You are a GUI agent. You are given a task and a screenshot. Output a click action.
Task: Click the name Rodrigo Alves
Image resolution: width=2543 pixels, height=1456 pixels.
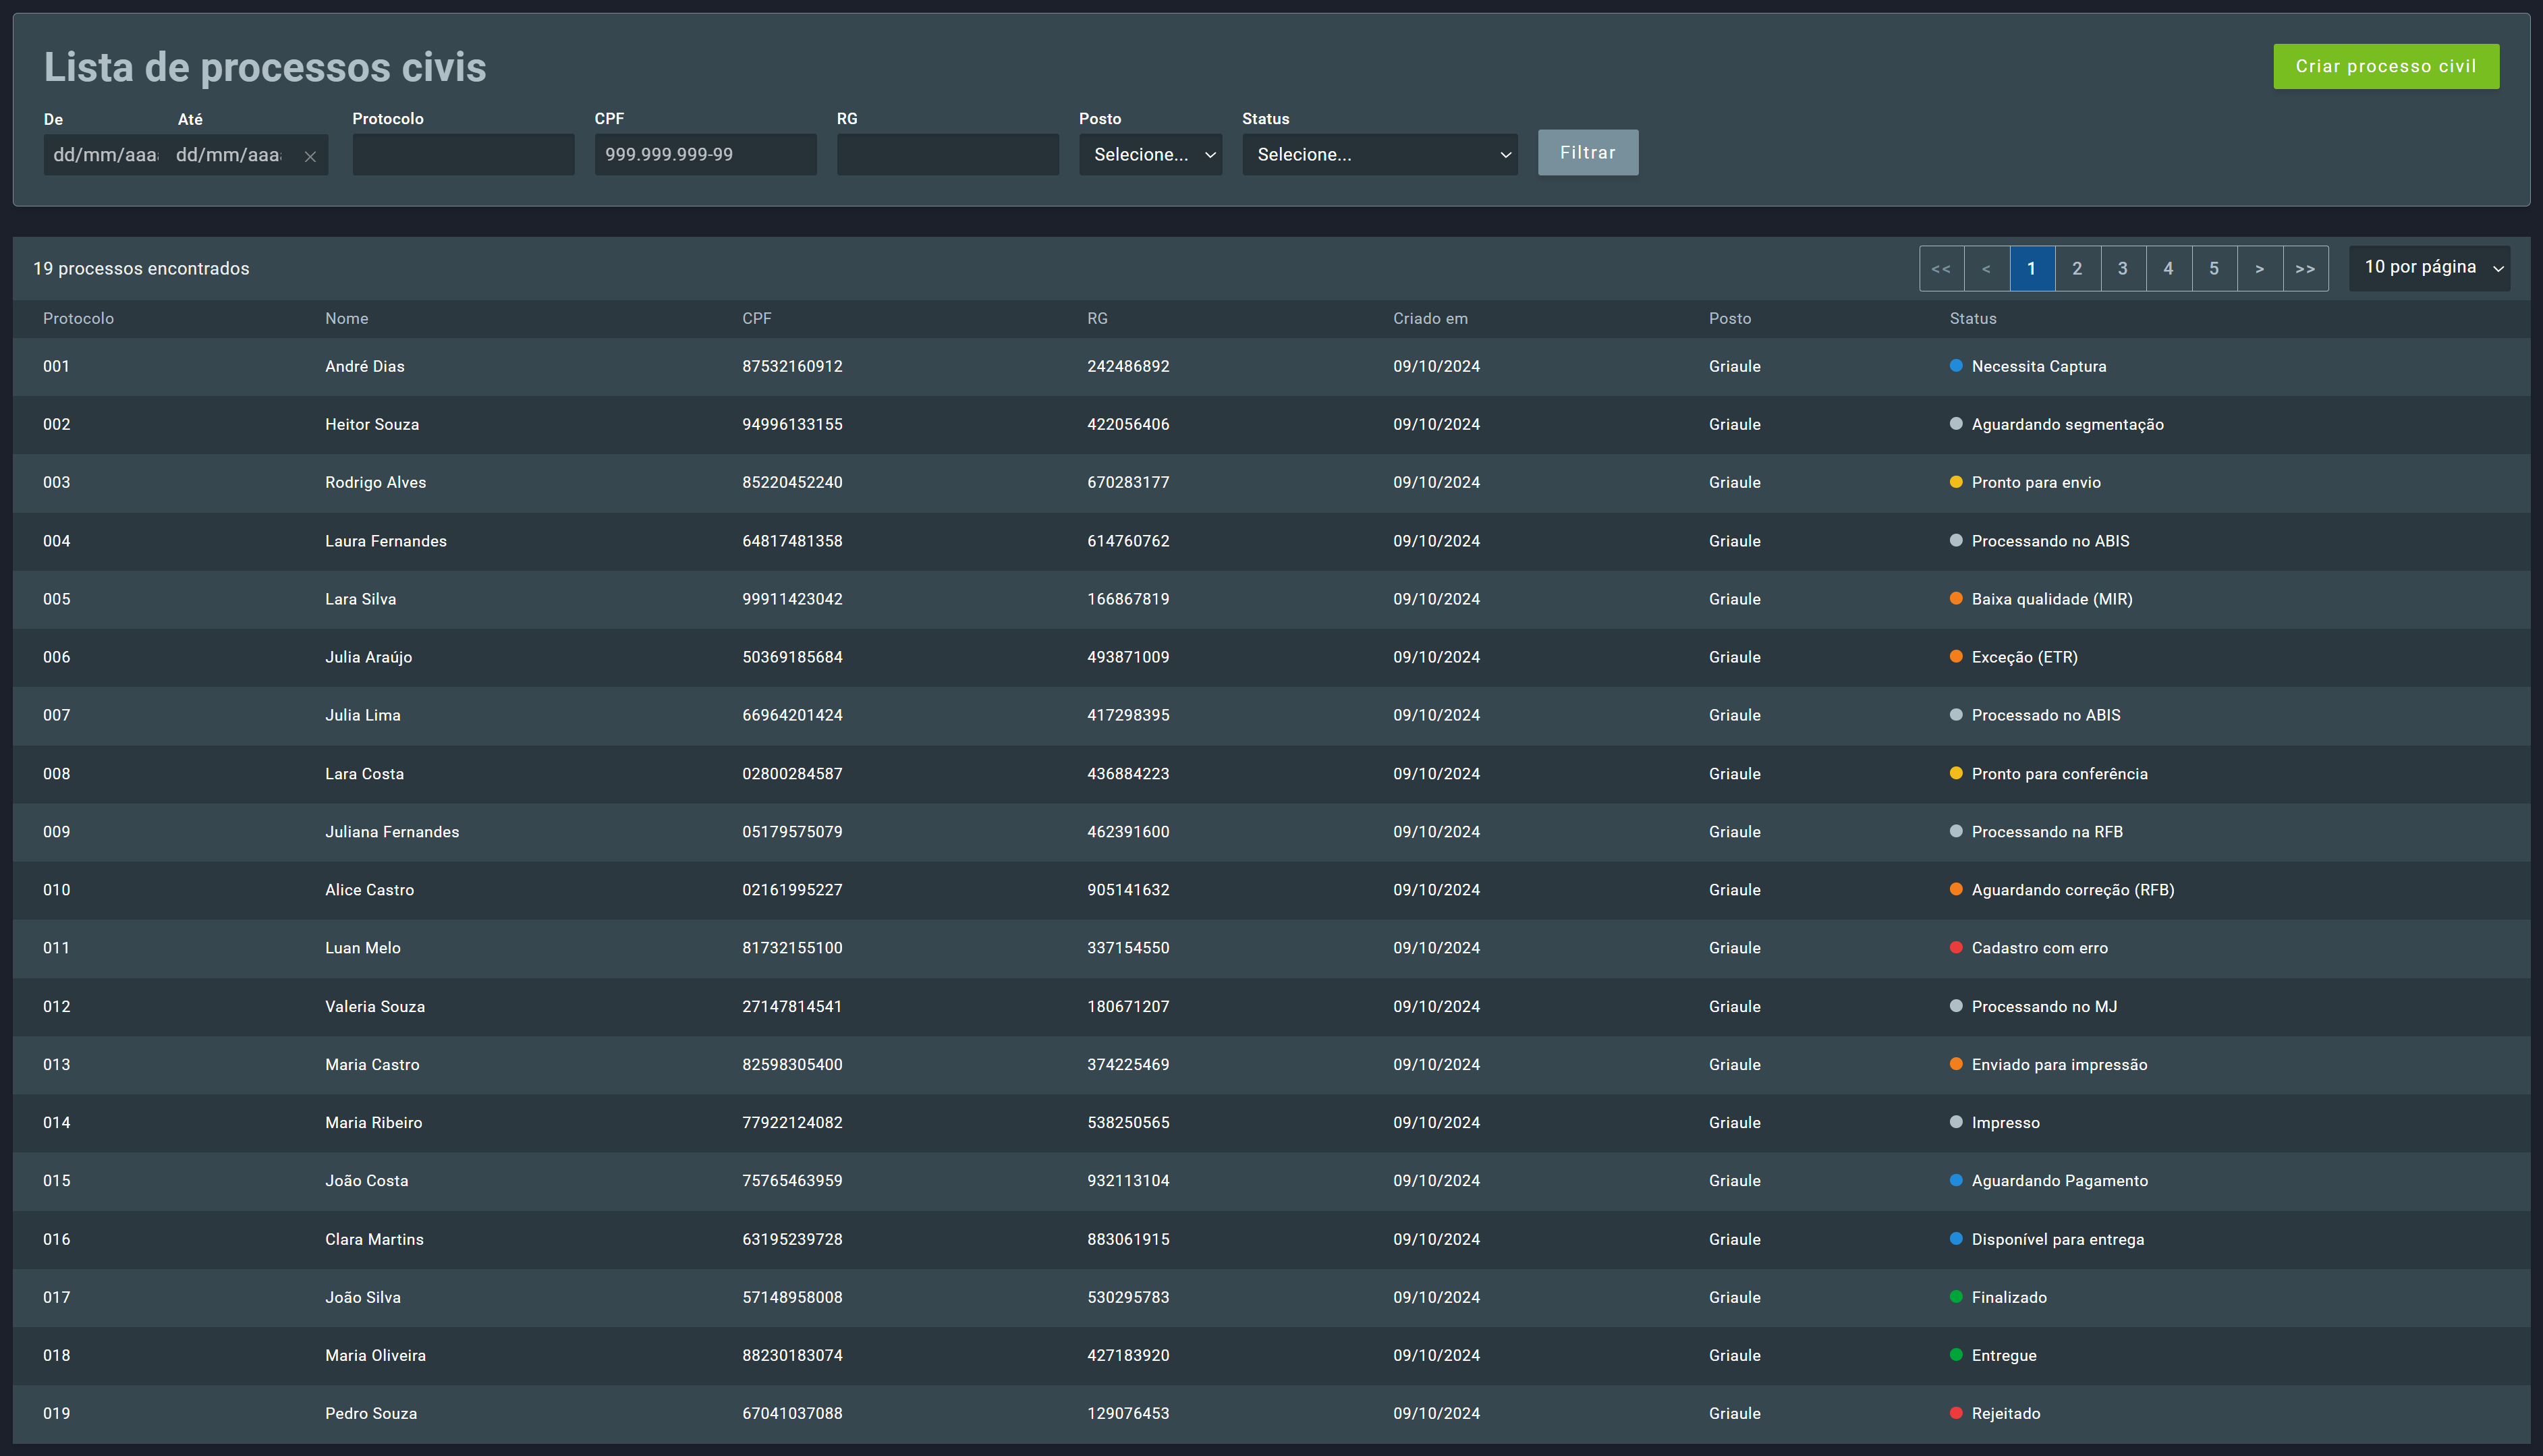[375, 483]
